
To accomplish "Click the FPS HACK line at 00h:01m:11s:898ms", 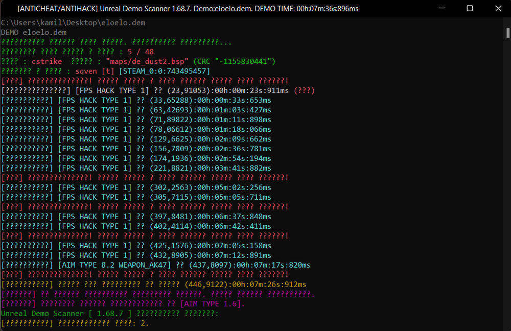I will [136, 120].
